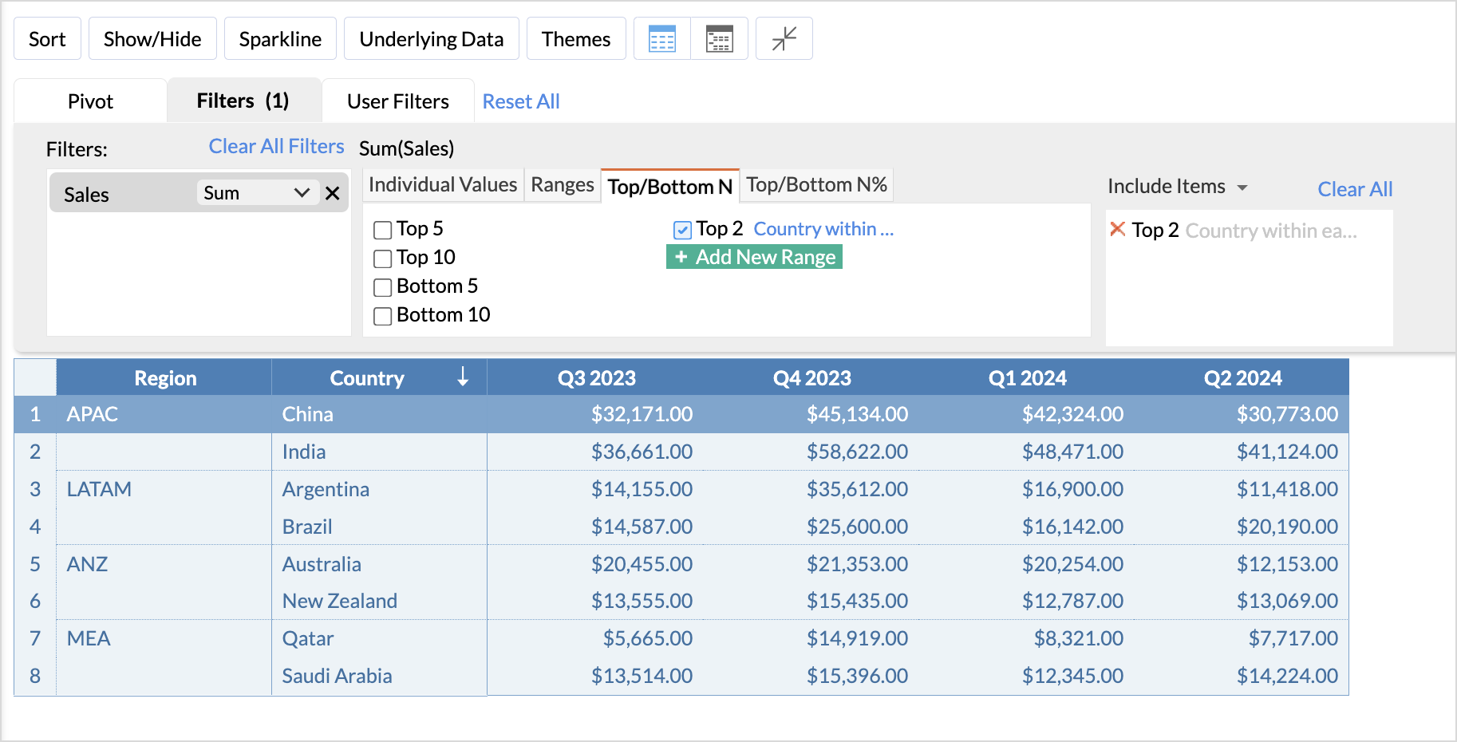Screen dimensions: 1457x742
Task: Click the Country column sort arrow
Action: 463,377
